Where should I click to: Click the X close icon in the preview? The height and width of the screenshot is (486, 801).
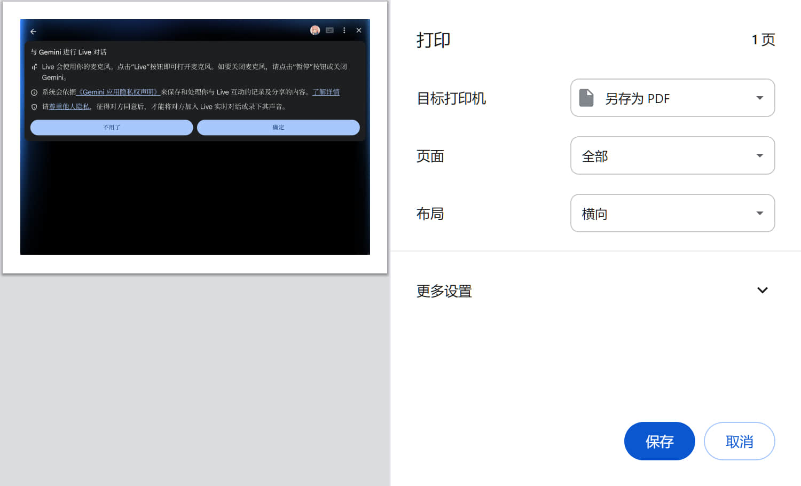359,30
